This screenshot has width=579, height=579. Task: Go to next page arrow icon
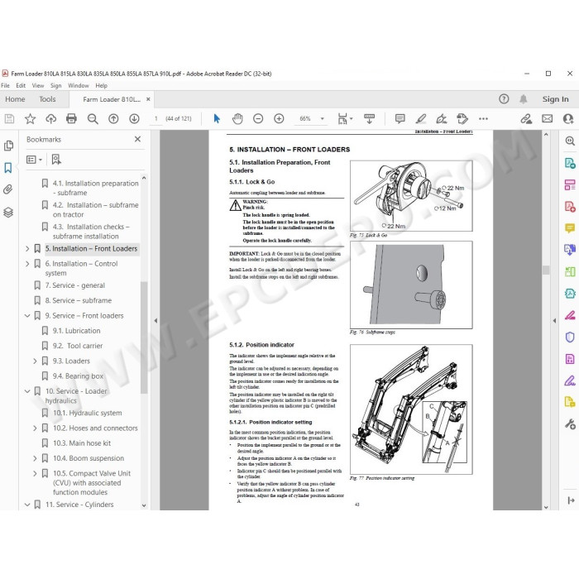click(x=134, y=118)
